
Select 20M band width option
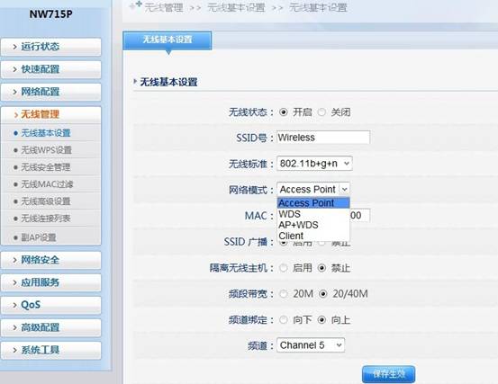[284, 294]
